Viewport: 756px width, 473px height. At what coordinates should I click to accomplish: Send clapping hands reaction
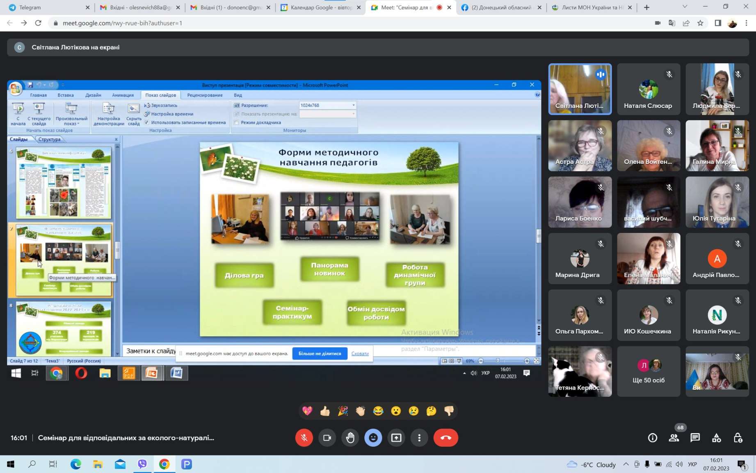click(x=360, y=411)
